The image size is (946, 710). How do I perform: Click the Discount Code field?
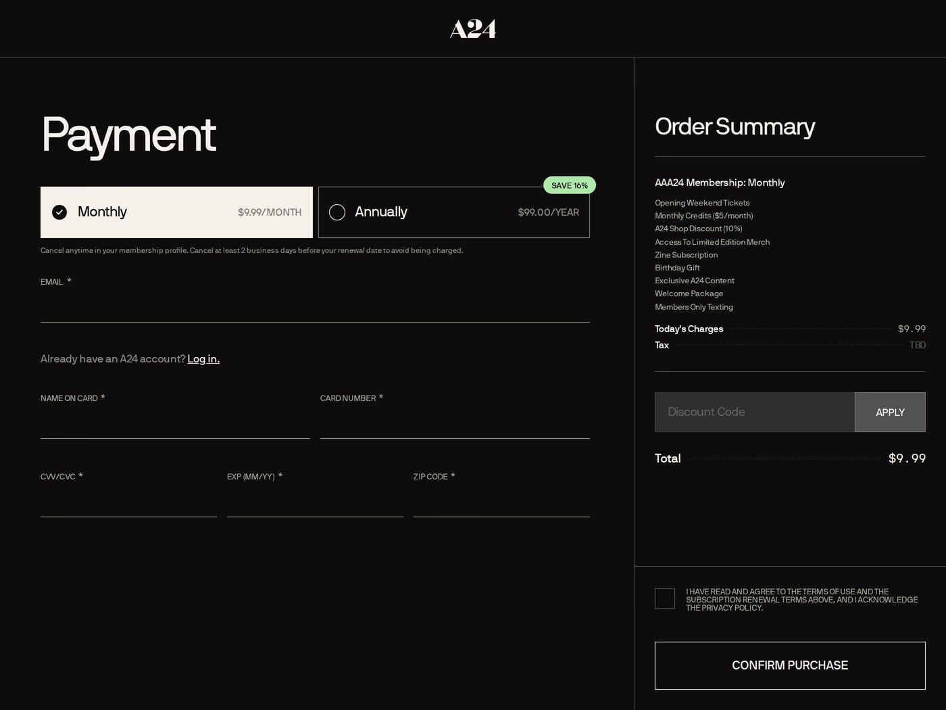pyautogui.click(x=755, y=412)
